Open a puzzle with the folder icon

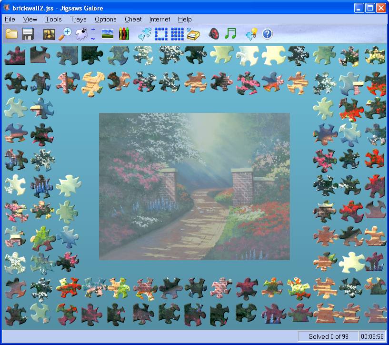(x=11, y=34)
